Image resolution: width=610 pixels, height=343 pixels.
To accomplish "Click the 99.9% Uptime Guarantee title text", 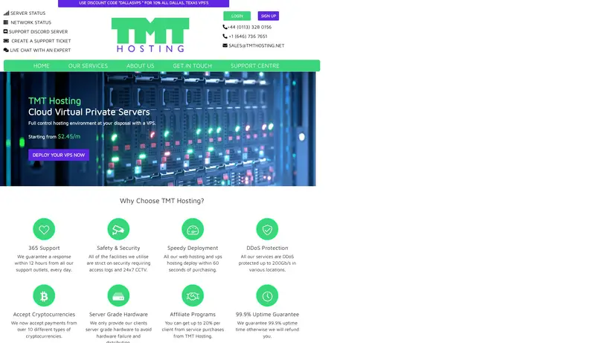I will coord(267,314).
